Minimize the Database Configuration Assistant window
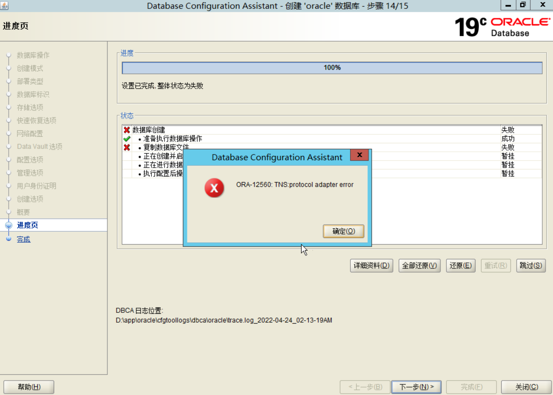 (508, 5)
